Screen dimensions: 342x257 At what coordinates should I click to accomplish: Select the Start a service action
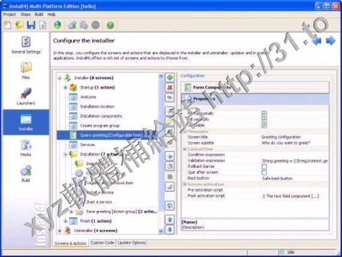tap(99, 202)
